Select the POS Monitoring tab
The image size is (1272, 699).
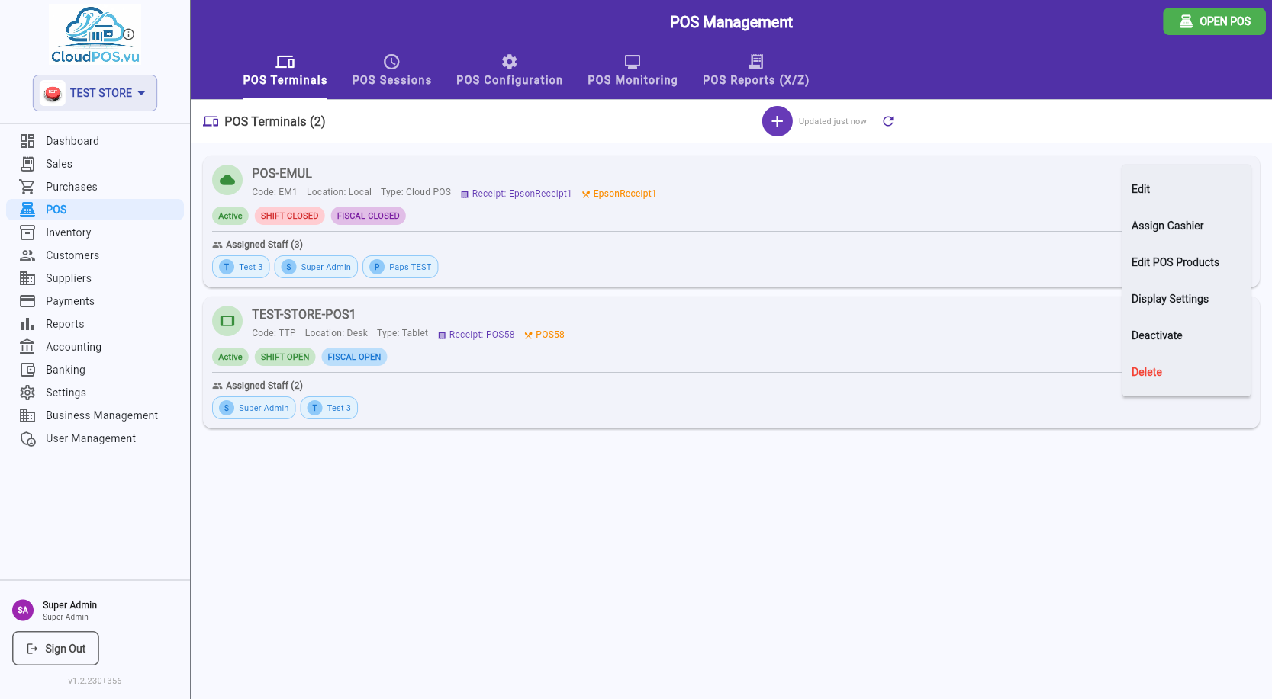point(633,71)
